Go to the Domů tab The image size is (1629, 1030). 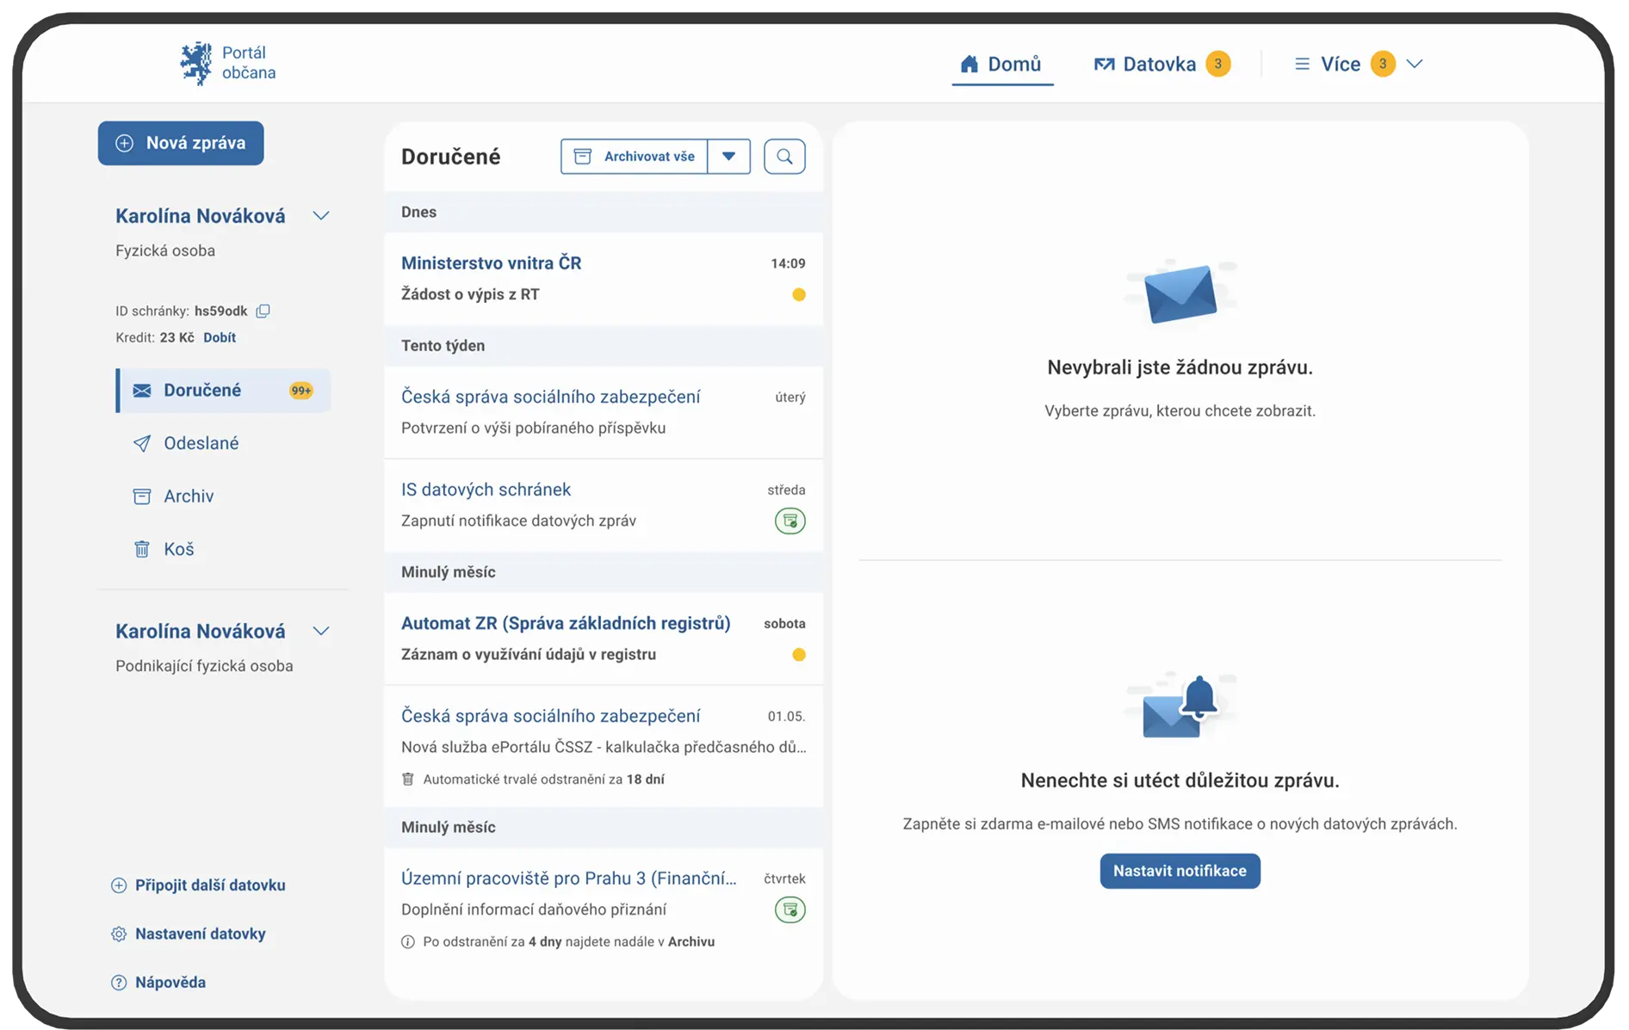1001,64
